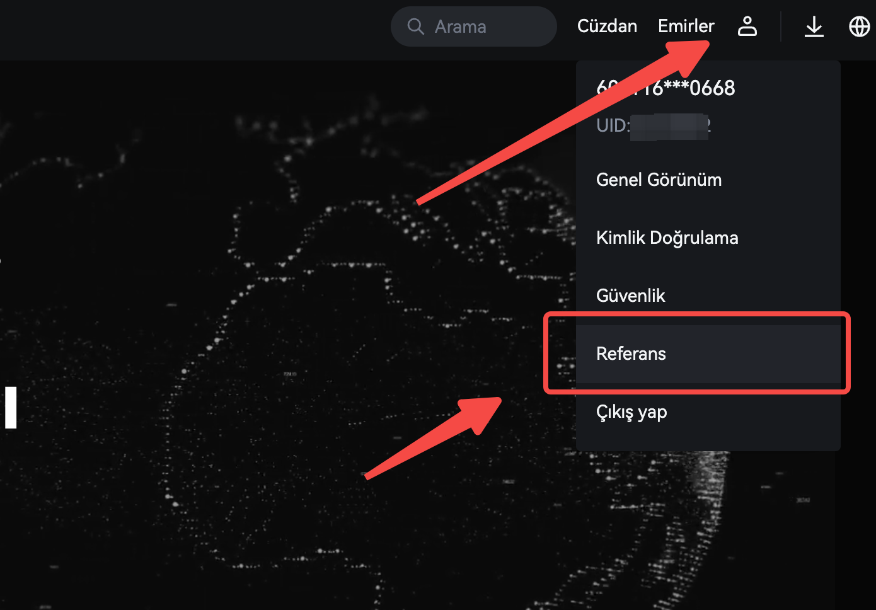Open the Cüzdan menu
876x610 pixels.
[607, 26]
